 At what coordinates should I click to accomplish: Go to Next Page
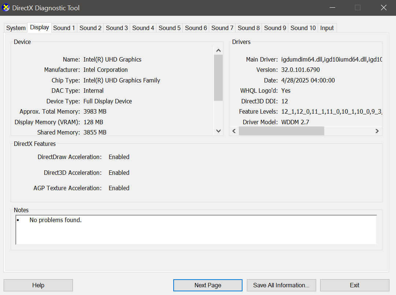[x=208, y=285]
